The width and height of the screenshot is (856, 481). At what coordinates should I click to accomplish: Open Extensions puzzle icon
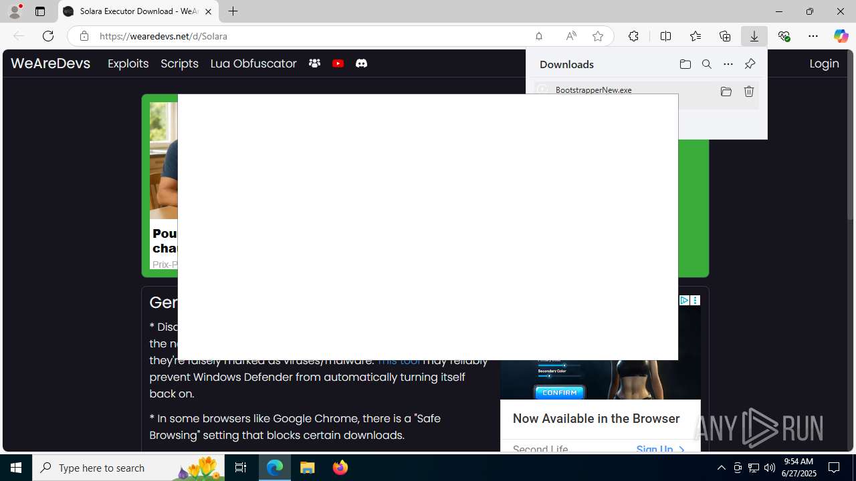pyautogui.click(x=633, y=36)
